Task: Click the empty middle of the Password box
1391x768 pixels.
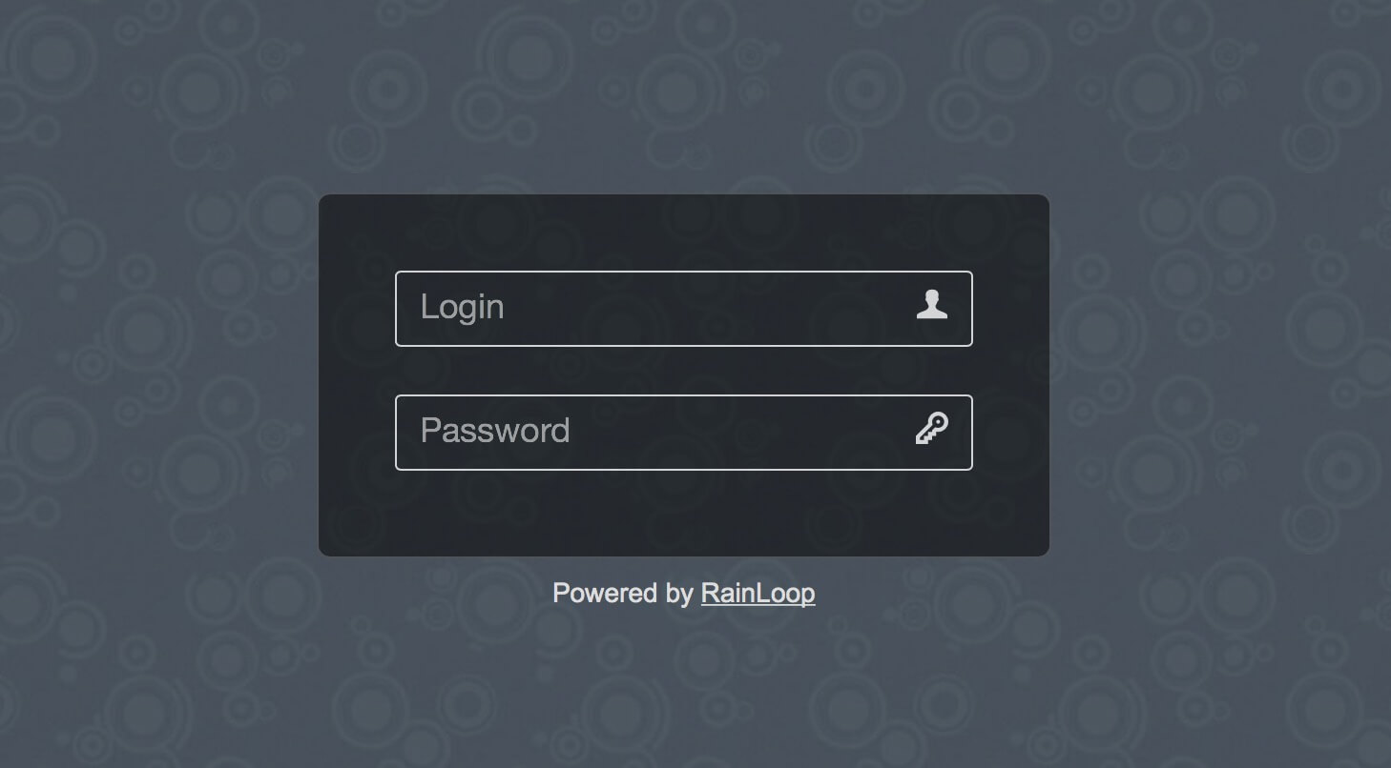Action: 735,433
